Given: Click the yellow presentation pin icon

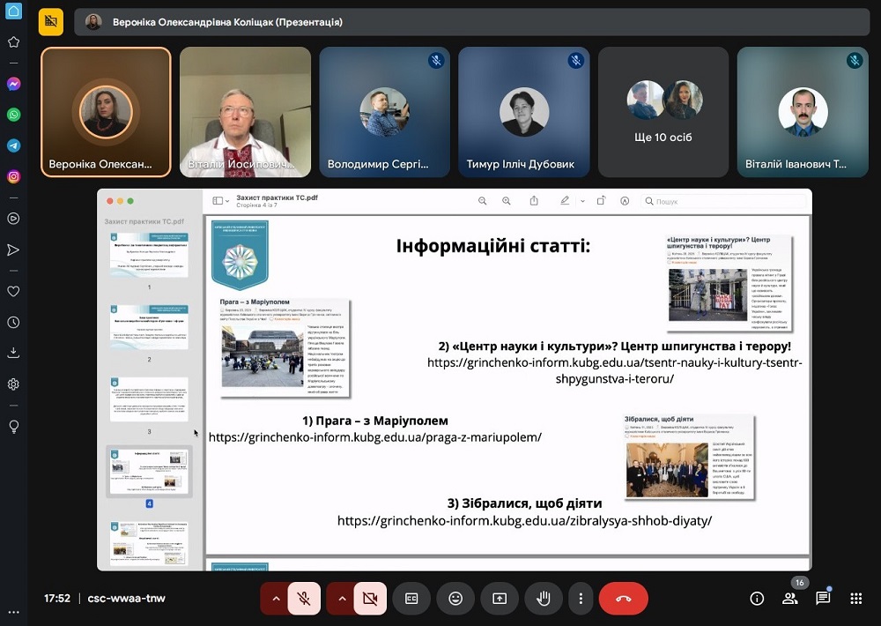Looking at the screenshot, I should coord(51,22).
